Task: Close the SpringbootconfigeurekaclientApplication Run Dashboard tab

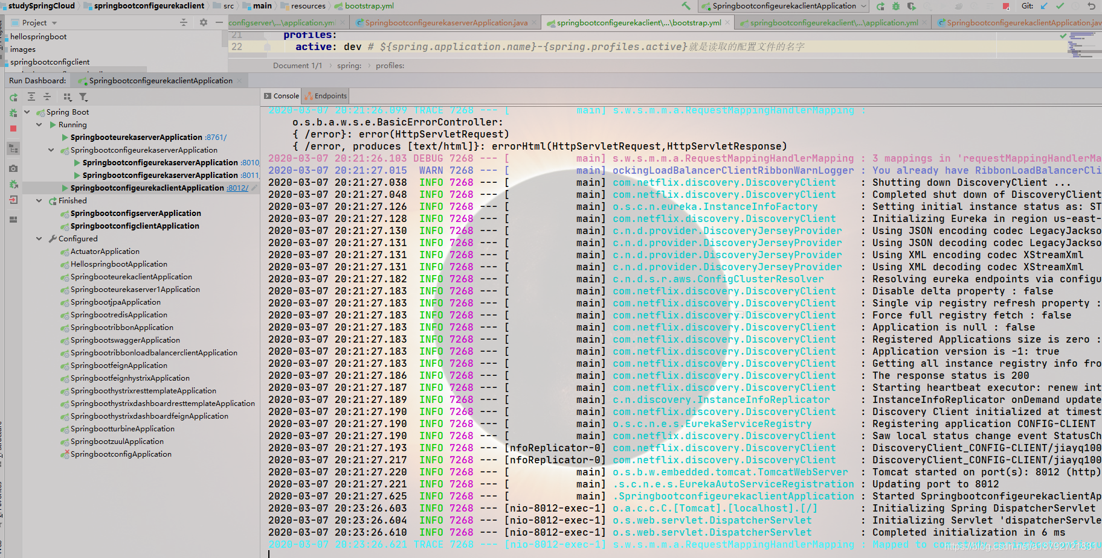Action: (x=239, y=81)
